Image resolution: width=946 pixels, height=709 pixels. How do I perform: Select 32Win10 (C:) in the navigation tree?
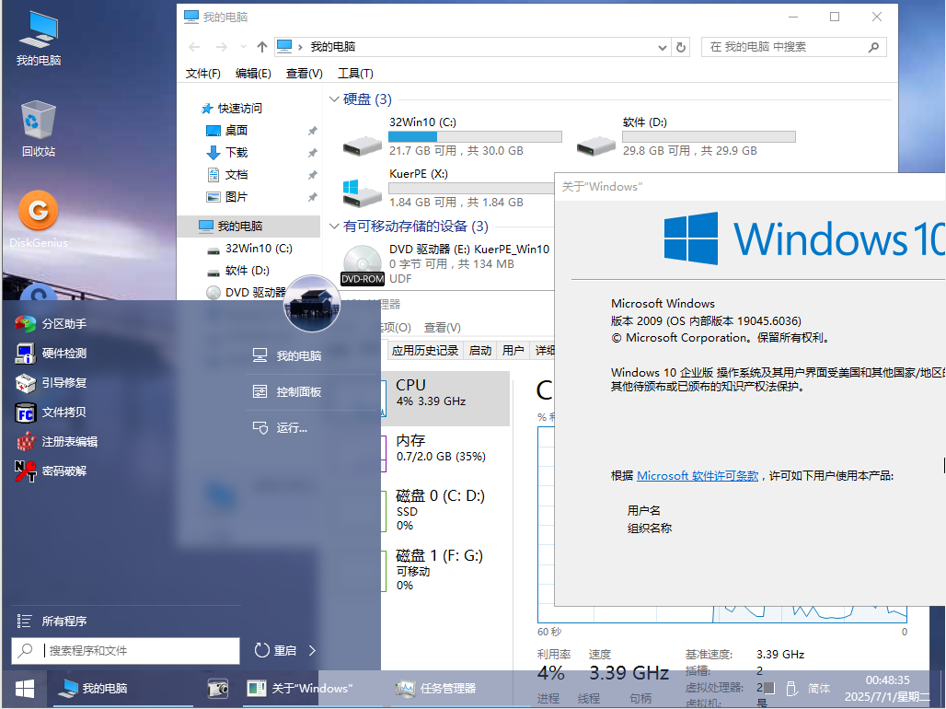251,249
